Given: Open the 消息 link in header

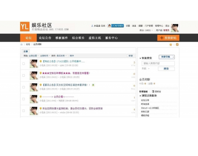Looking at the screenshot, I should coord(134,26).
